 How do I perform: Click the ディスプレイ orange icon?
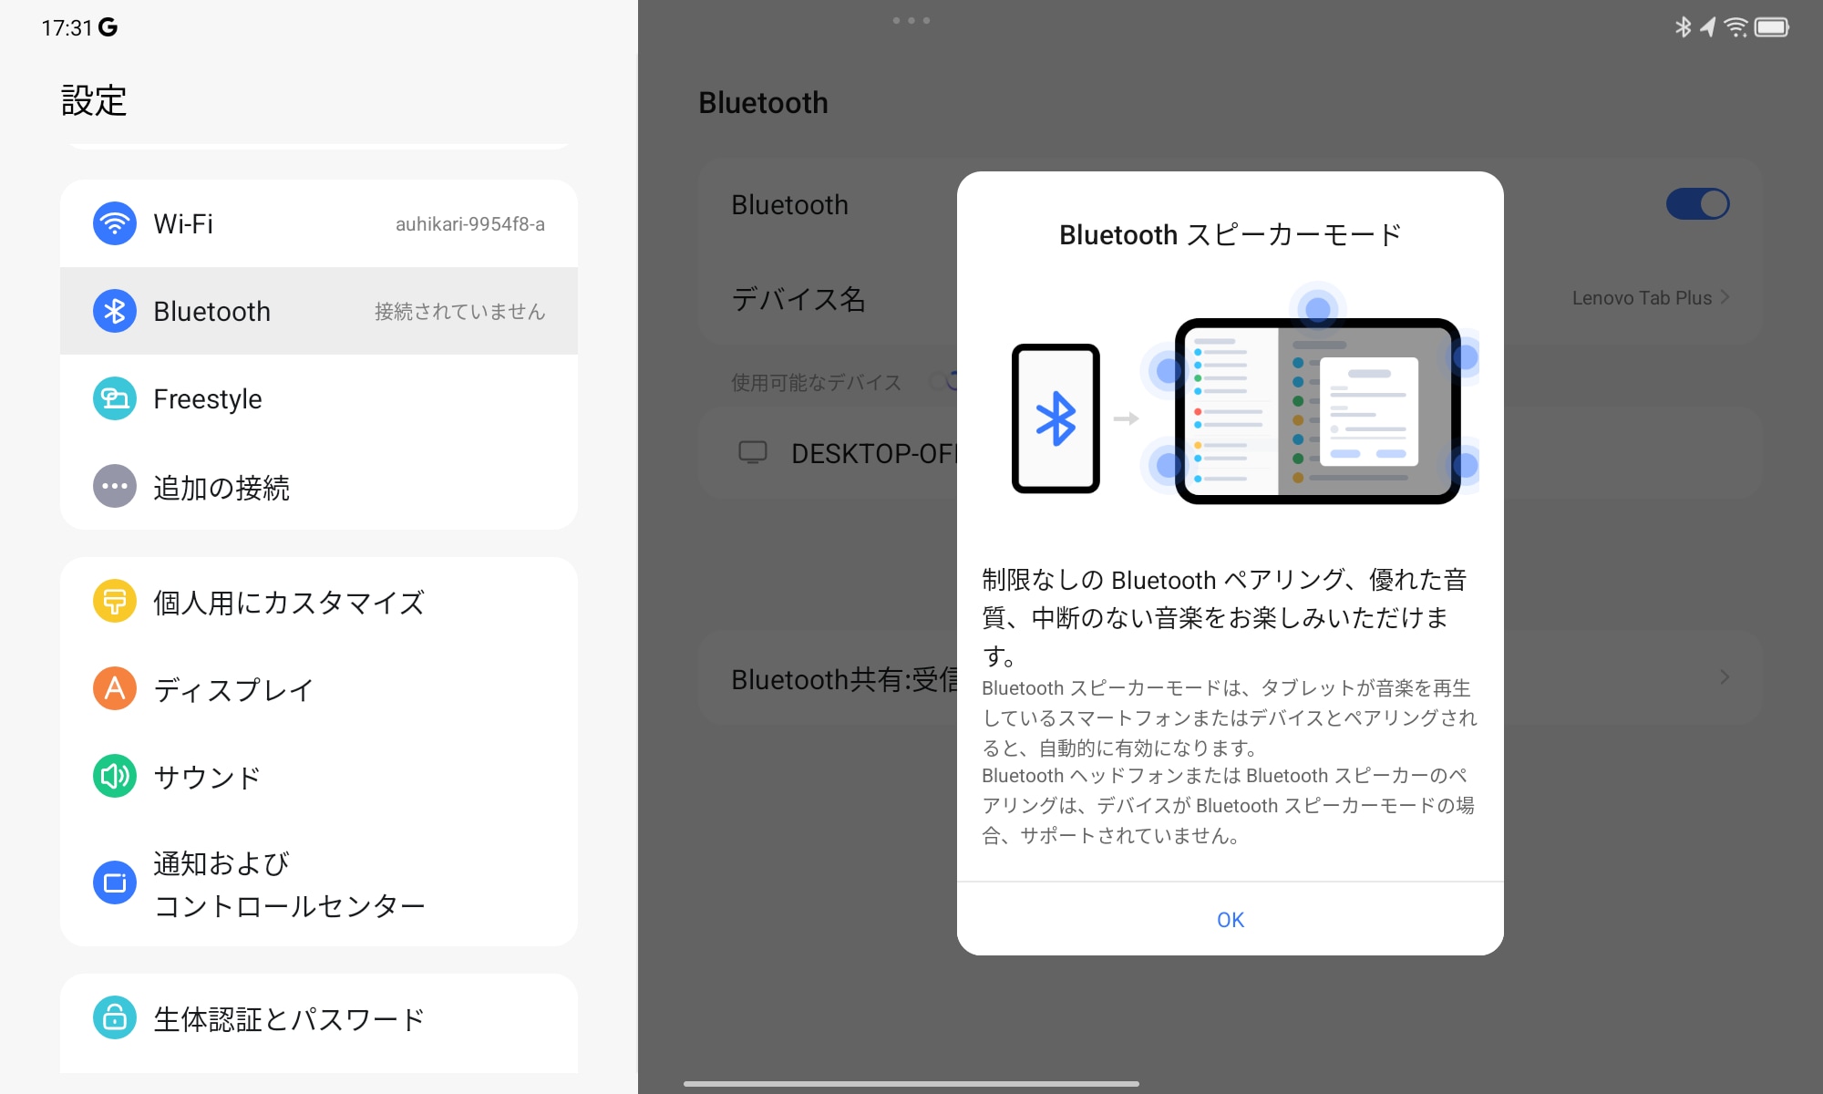[x=115, y=688]
